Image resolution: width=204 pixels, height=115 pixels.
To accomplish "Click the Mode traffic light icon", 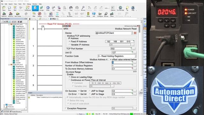I will click(x=88, y=14).
